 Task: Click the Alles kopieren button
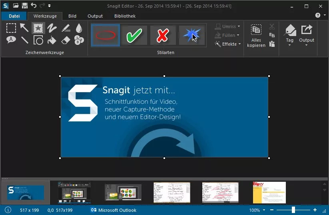(256, 35)
